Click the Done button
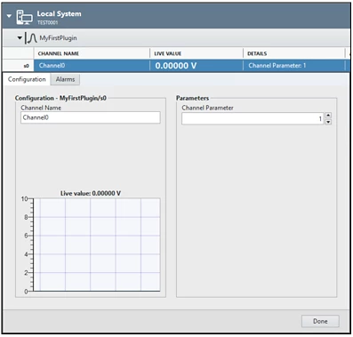Image resolution: width=353 pixels, height=337 pixels. point(320,321)
